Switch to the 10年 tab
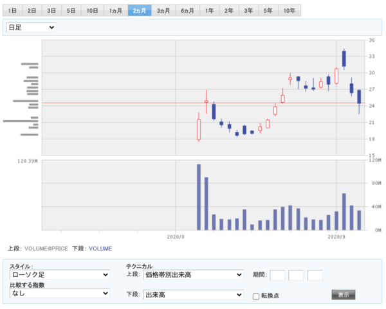This screenshot has width=386, height=309. 289,10
